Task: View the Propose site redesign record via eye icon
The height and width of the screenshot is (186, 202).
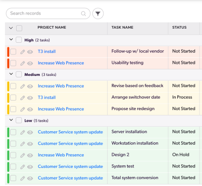Action: pyautogui.click(x=30, y=110)
